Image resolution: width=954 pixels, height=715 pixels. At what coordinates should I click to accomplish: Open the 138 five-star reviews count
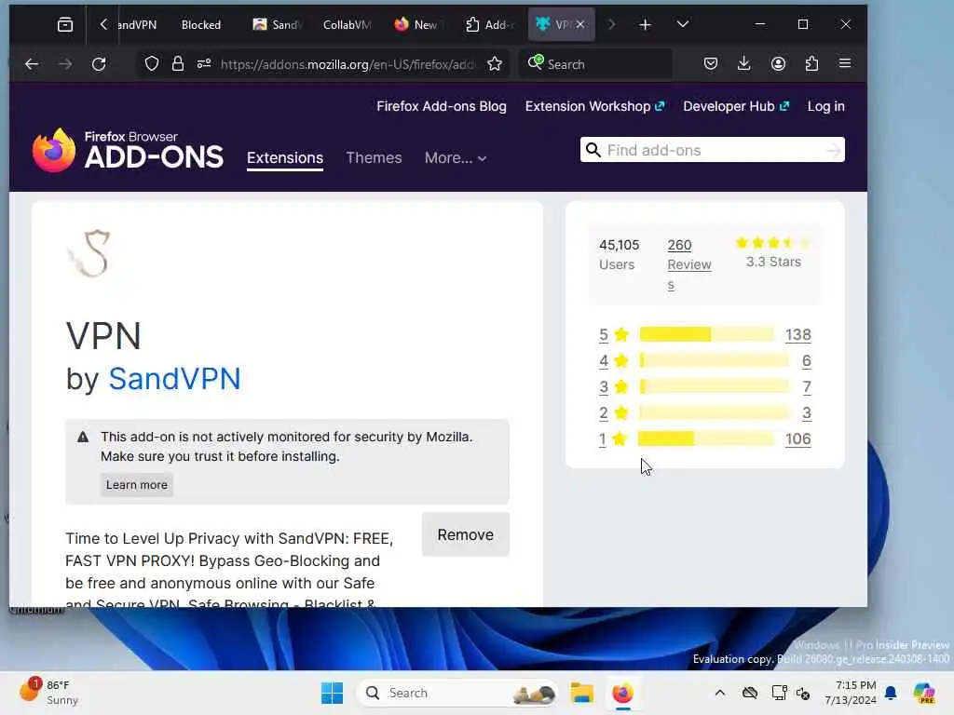(x=797, y=334)
